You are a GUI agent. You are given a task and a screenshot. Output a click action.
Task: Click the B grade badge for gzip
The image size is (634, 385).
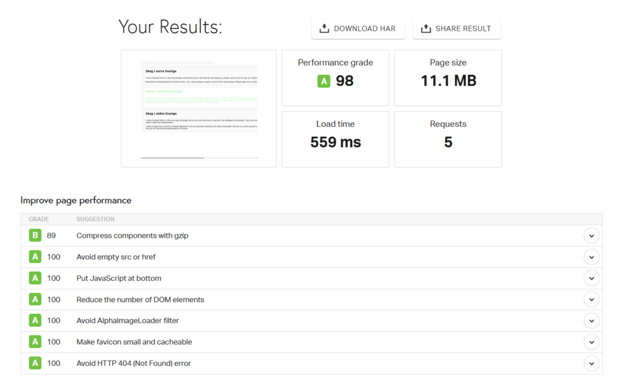[x=35, y=235]
